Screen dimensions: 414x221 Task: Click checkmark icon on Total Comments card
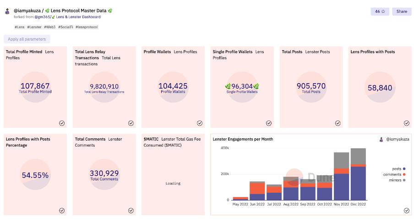point(131,210)
